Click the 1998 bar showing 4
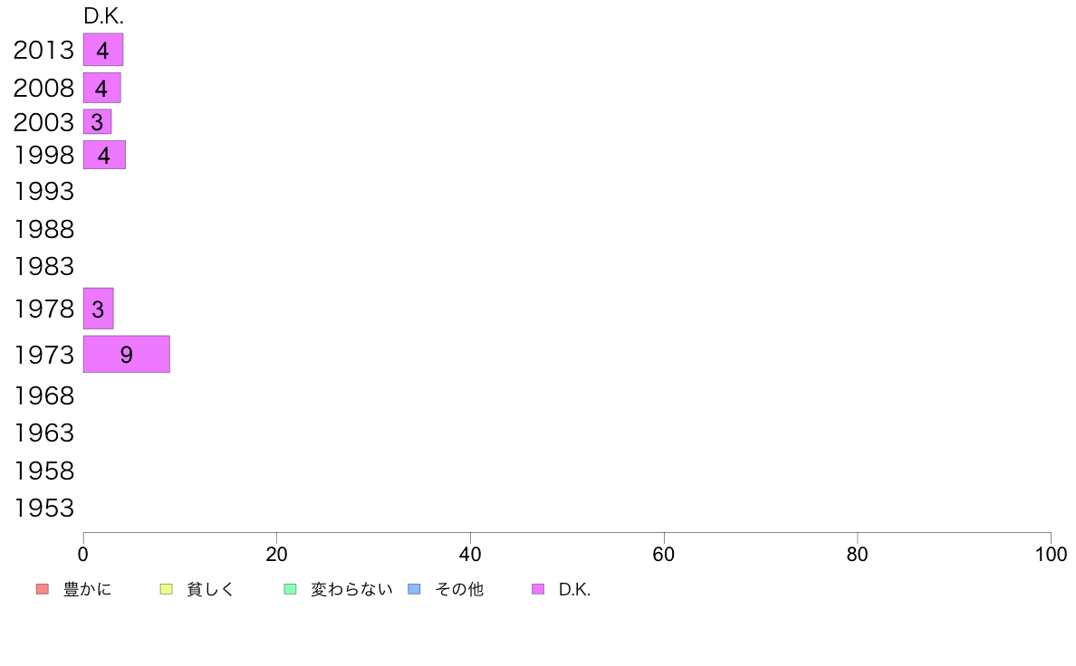 104,155
